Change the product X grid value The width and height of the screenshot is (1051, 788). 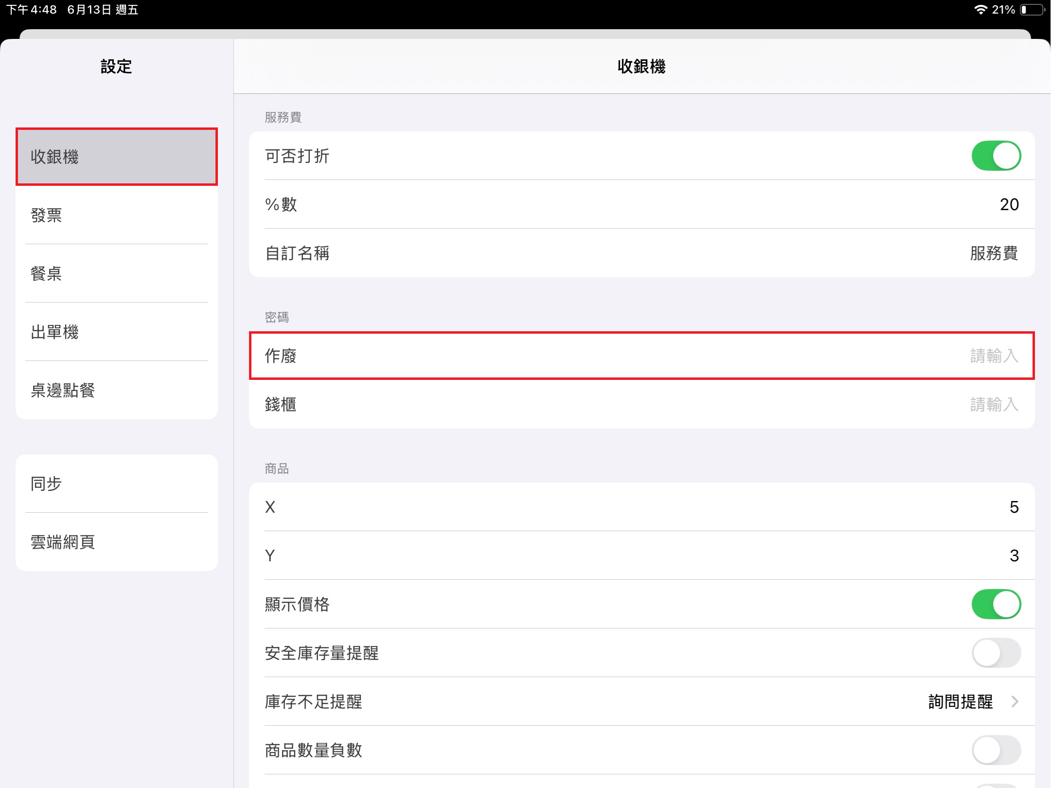click(x=1014, y=507)
